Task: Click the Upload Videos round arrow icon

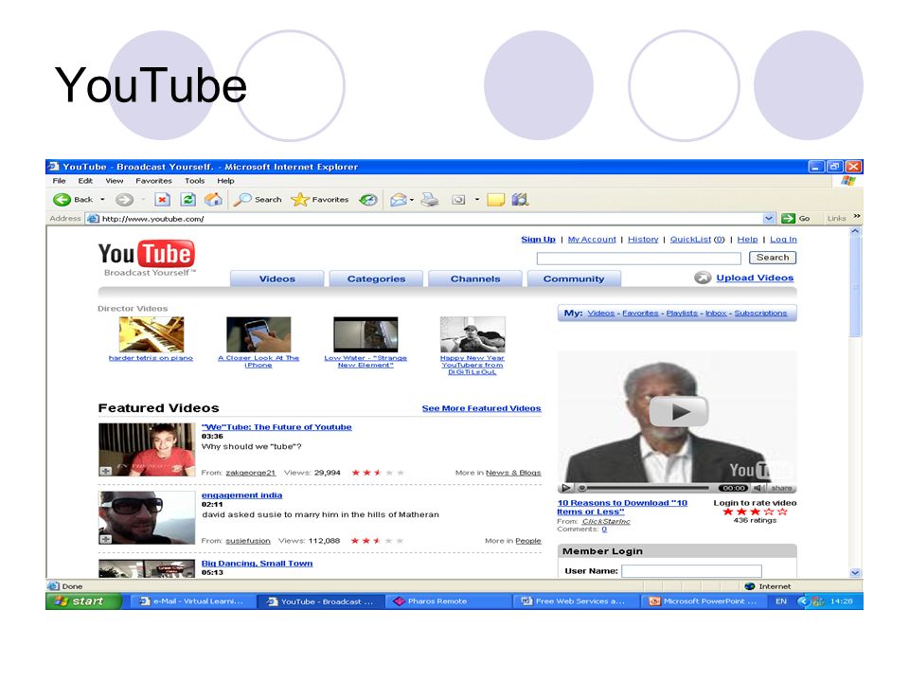Action: pyautogui.click(x=703, y=278)
